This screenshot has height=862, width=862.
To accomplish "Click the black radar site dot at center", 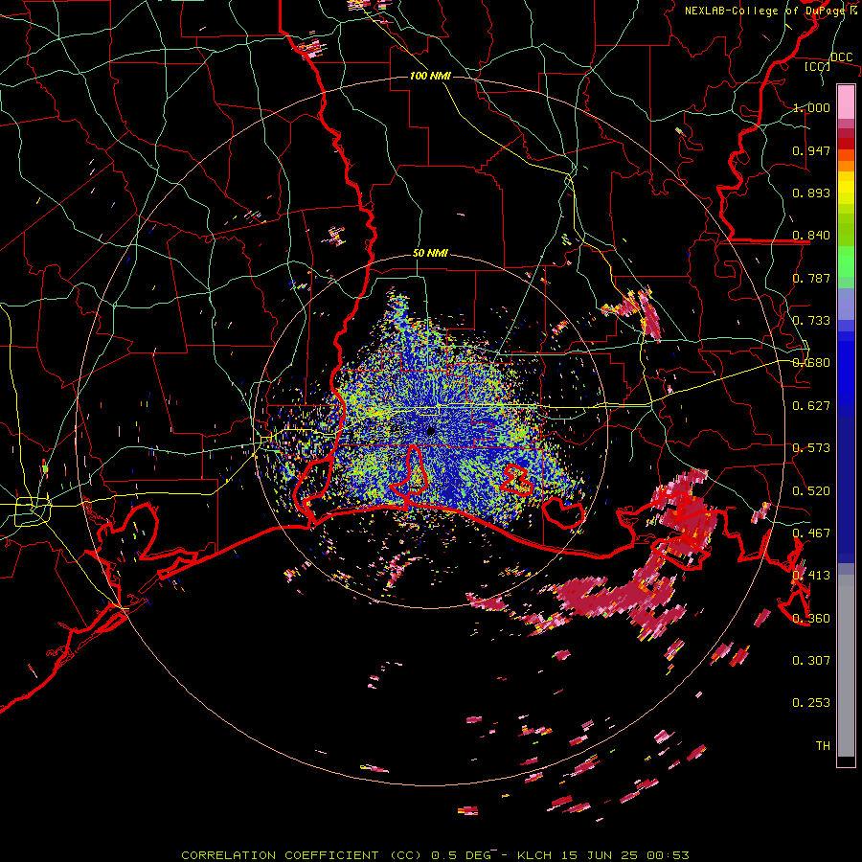I will coord(431,431).
